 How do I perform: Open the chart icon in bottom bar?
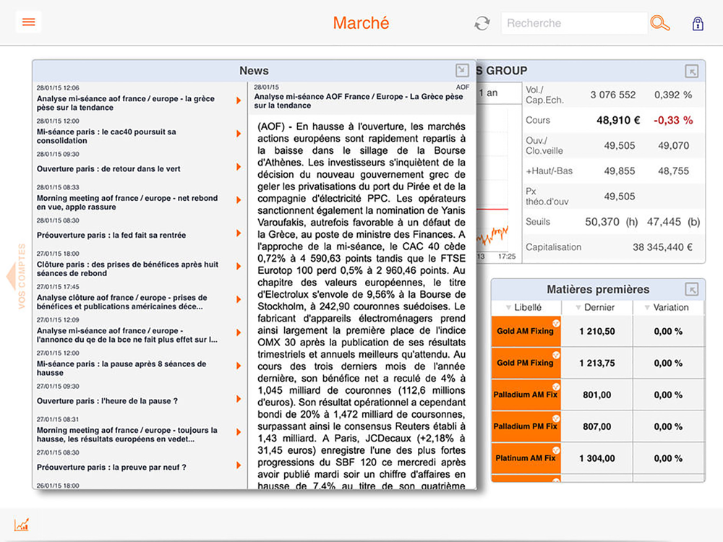point(22,525)
